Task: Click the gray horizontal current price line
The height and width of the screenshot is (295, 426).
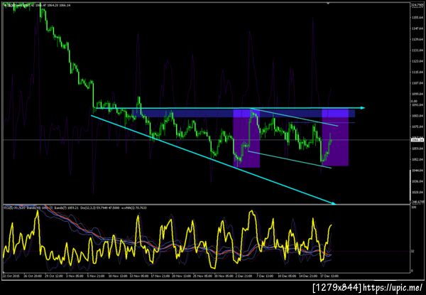Action: [x=207, y=140]
